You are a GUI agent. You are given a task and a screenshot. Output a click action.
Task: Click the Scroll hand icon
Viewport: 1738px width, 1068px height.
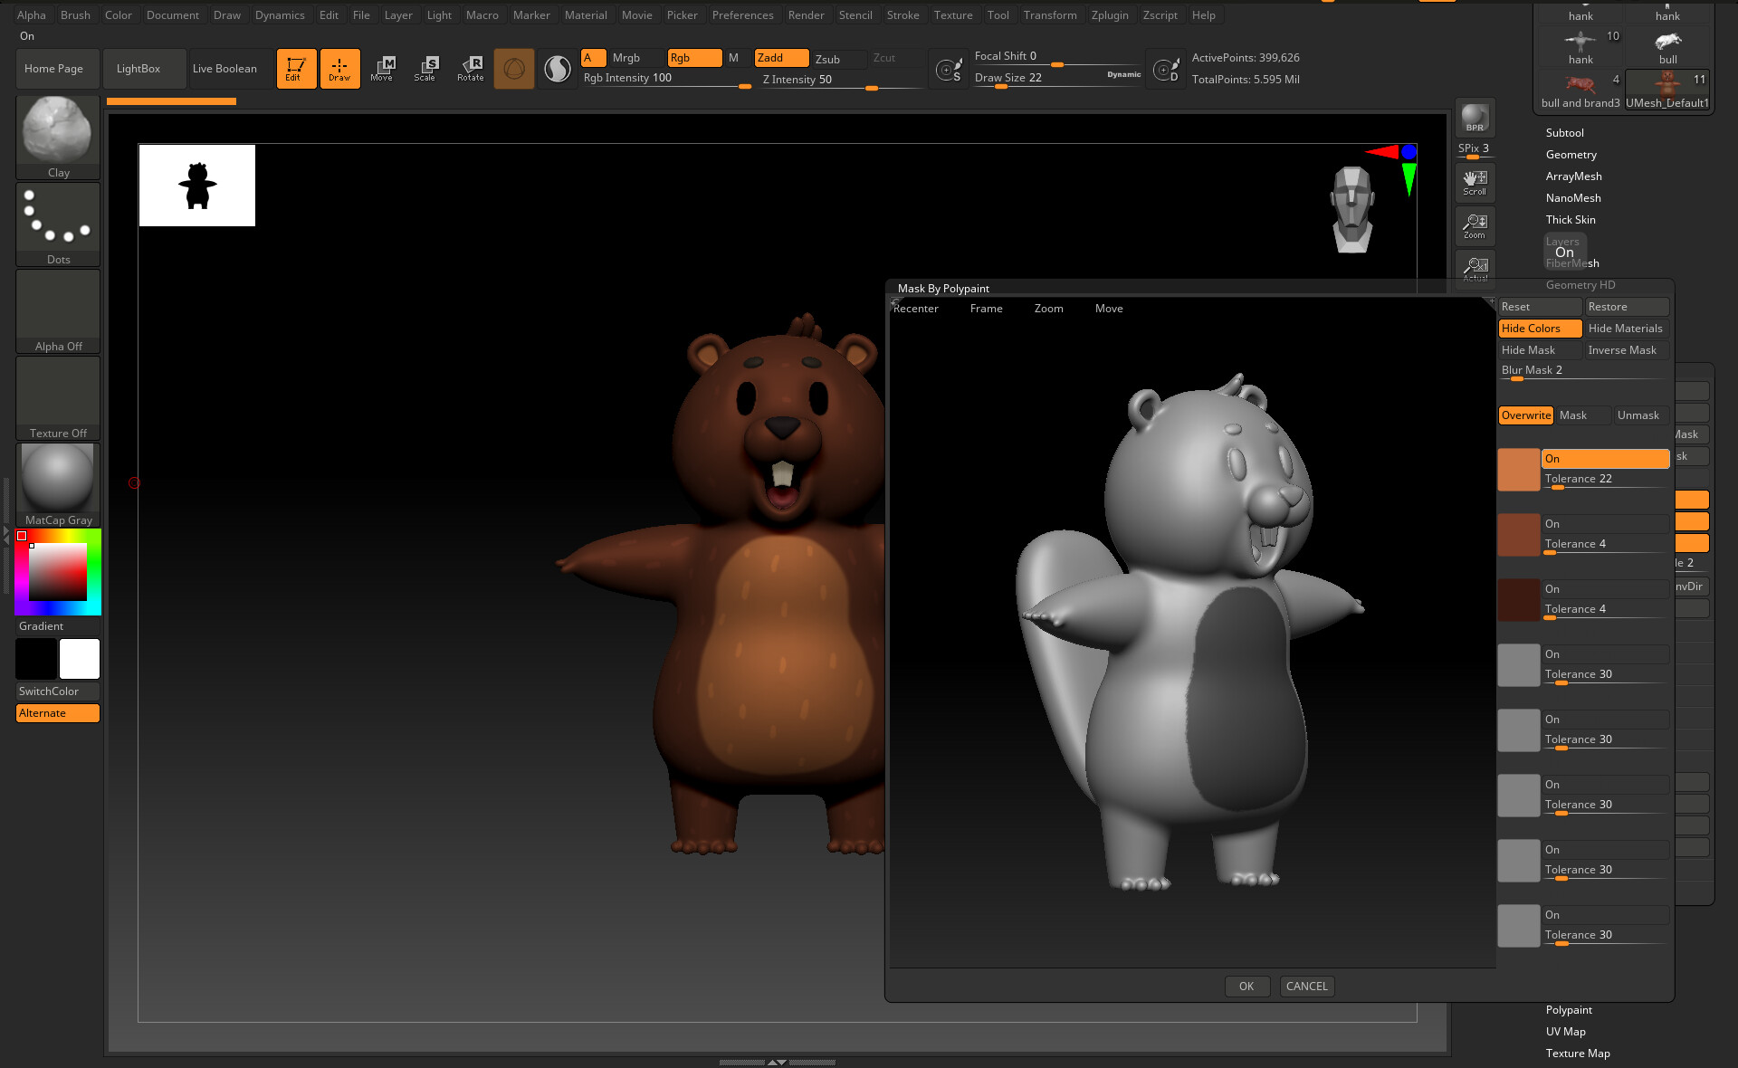pyautogui.click(x=1475, y=182)
